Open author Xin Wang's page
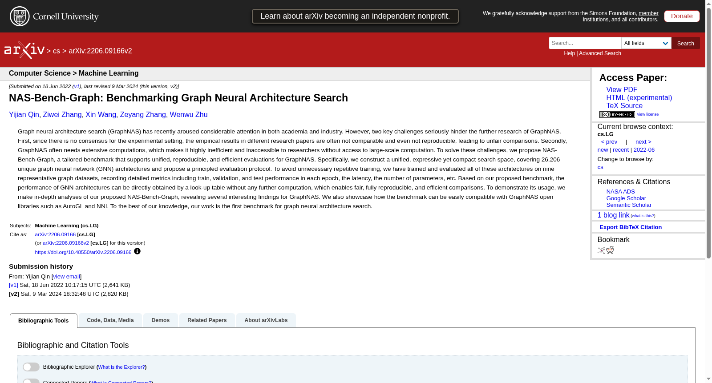The image size is (712, 383). [x=101, y=115]
